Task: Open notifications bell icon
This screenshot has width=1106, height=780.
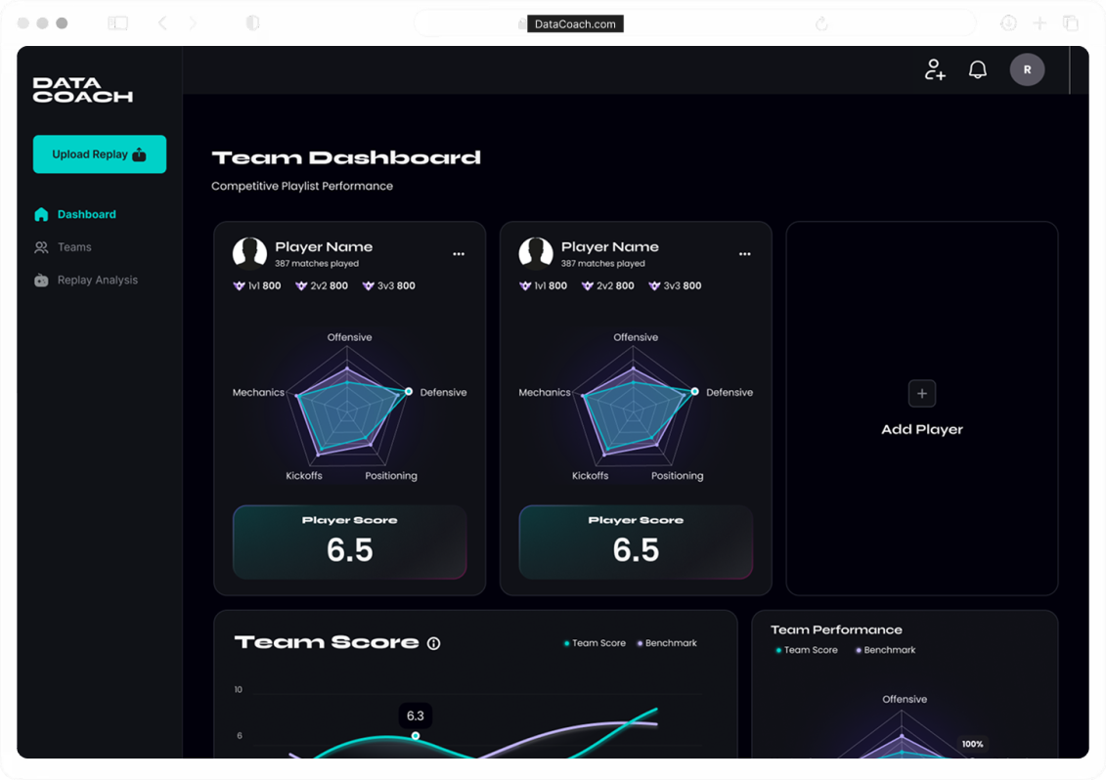Action: point(978,69)
